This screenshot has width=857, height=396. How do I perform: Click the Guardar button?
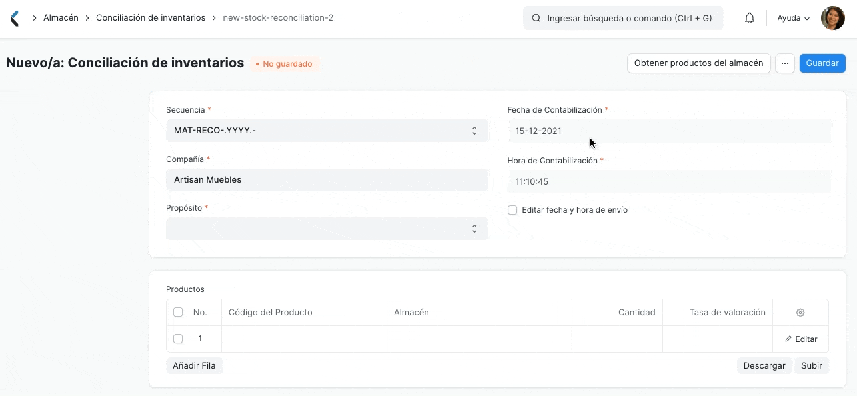coord(822,63)
